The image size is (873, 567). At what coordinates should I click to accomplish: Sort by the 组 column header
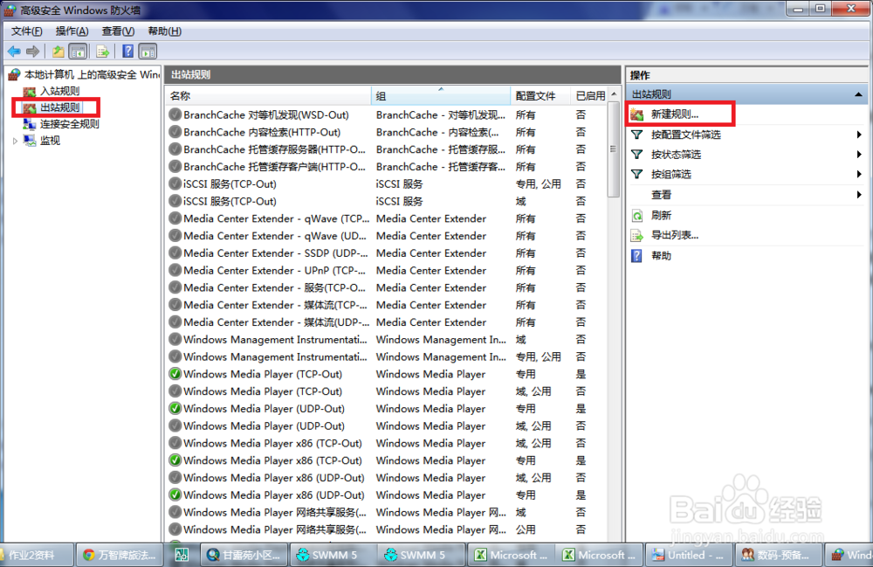441,96
